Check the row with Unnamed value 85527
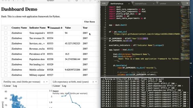 tap(6, 75)
